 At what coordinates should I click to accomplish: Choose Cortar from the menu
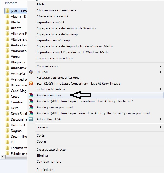(41, 135)
